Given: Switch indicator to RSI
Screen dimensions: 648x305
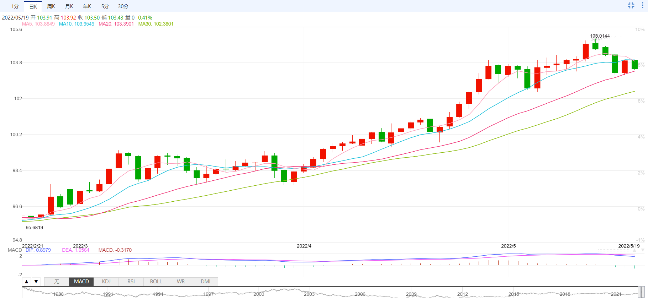Looking at the screenshot, I should (x=131, y=282).
